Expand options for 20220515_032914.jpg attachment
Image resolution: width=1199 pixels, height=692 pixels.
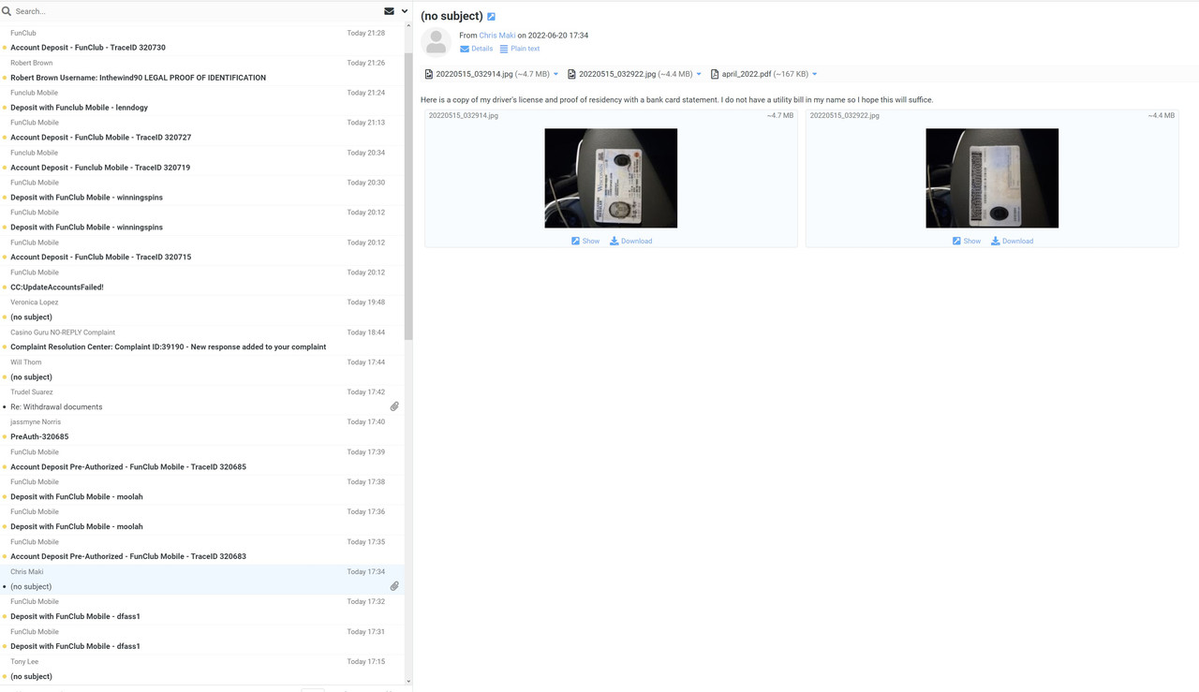pos(556,73)
